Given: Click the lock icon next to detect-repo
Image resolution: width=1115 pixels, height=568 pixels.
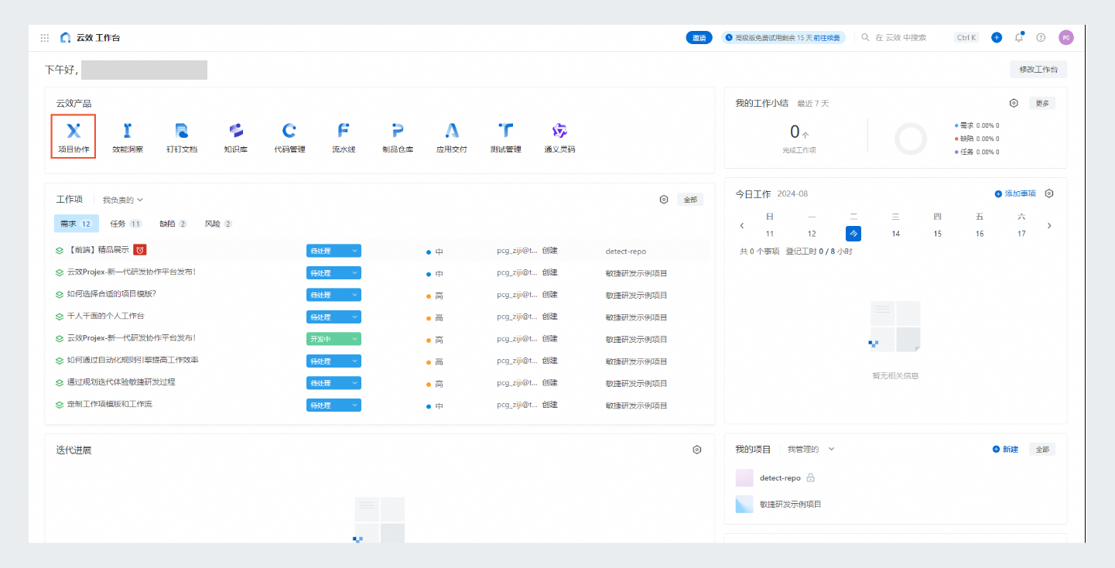Looking at the screenshot, I should coord(811,477).
